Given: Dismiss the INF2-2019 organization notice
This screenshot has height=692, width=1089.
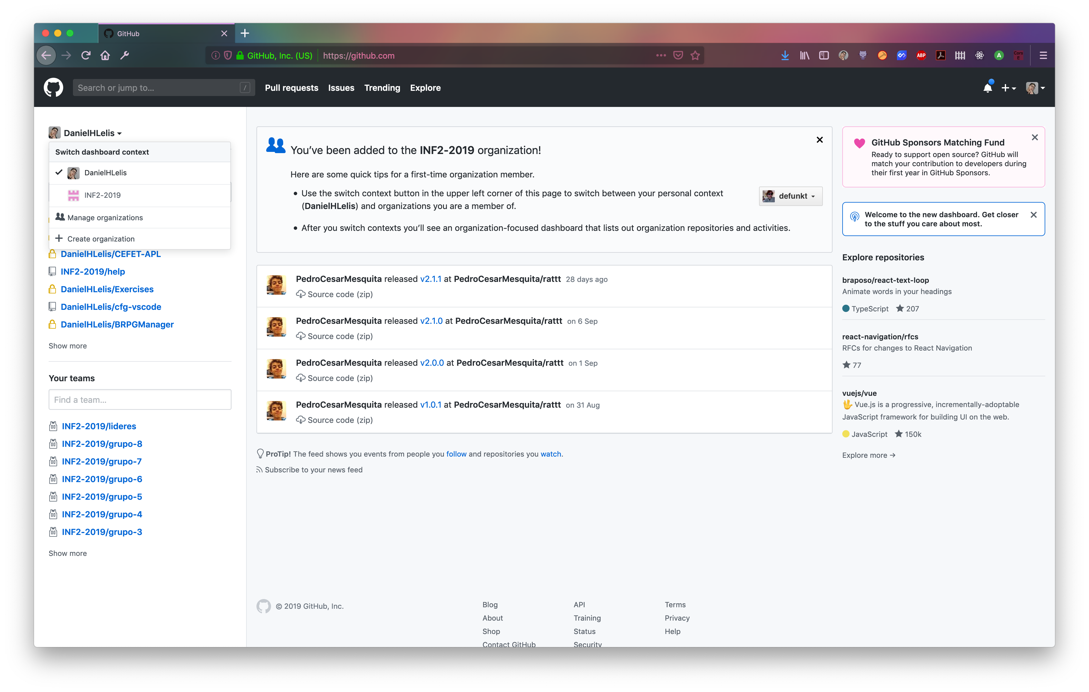Looking at the screenshot, I should (x=819, y=140).
